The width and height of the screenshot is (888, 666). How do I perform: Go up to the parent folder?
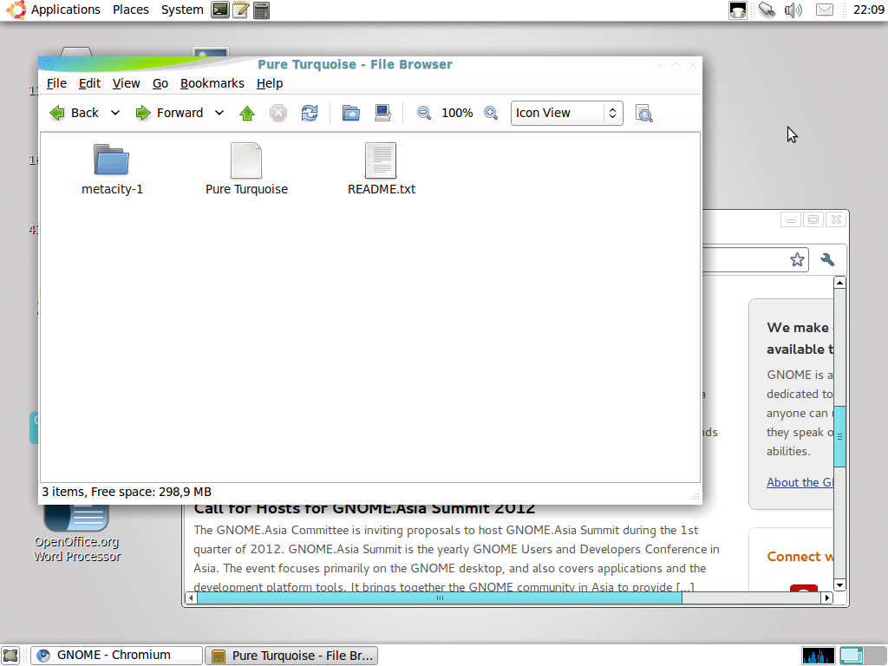(x=247, y=114)
